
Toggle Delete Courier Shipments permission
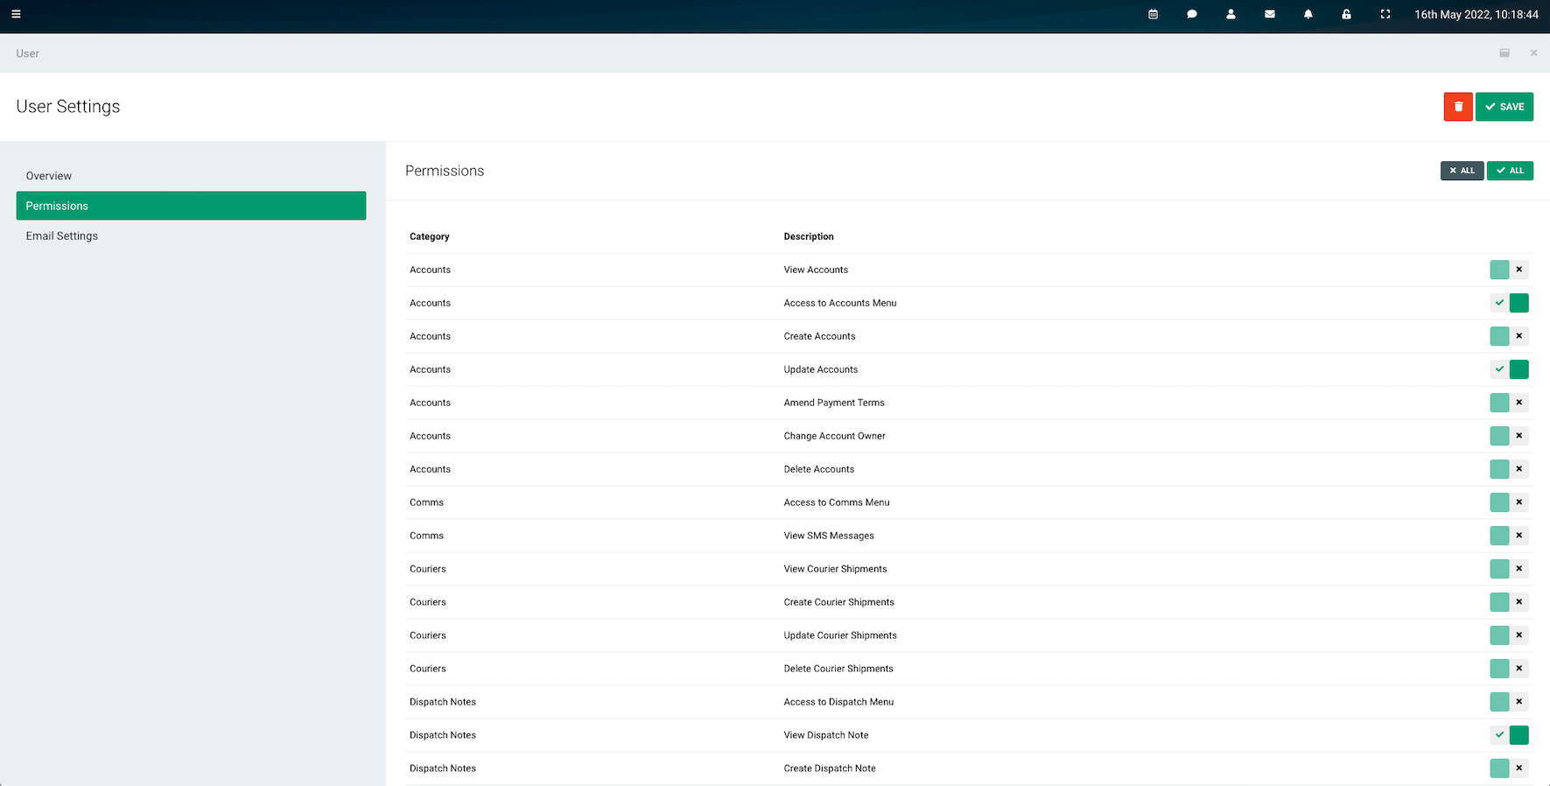(x=1510, y=669)
